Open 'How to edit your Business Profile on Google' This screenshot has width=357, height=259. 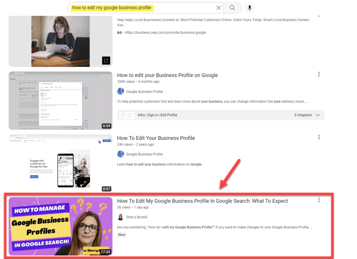click(x=167, y=75)
